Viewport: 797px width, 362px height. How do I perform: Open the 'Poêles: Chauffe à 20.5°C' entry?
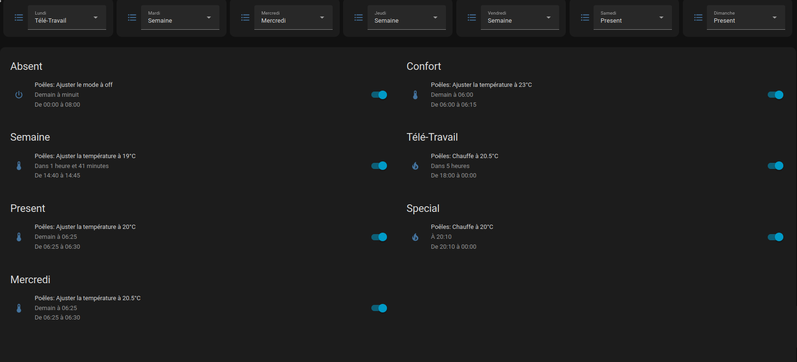click(x=464, y=156)
